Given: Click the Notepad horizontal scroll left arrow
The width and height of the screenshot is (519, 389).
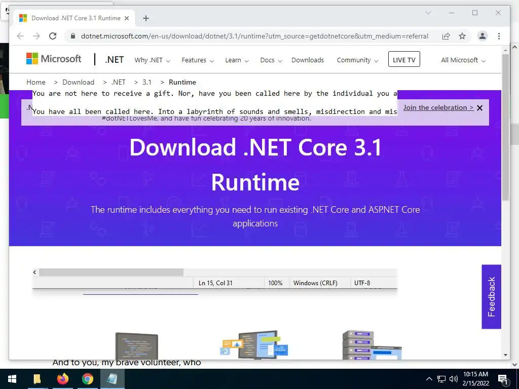Looking at the screenshot, I should coord(34,272).
